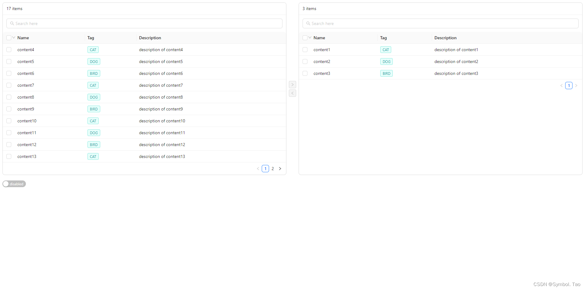
Task: Check the select-all checkbox in the left table header
Action: point(9,38)
